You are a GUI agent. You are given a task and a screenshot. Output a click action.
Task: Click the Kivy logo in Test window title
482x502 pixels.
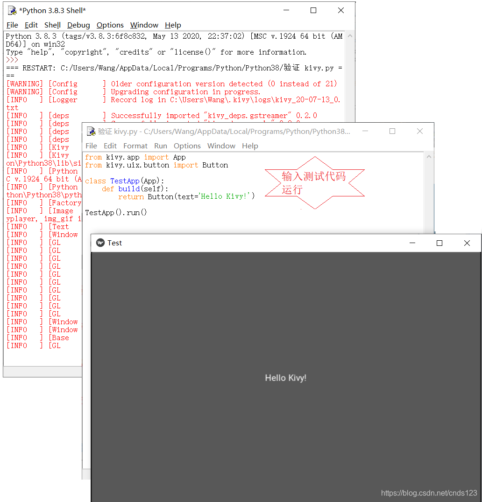100,243
